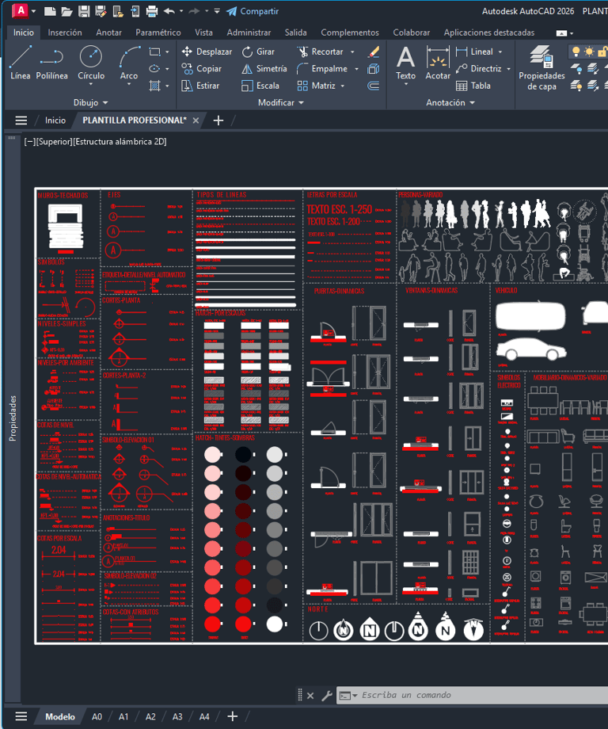Click the Compartir button
Viewport: 608px width, 729px height.
point(253,11)
